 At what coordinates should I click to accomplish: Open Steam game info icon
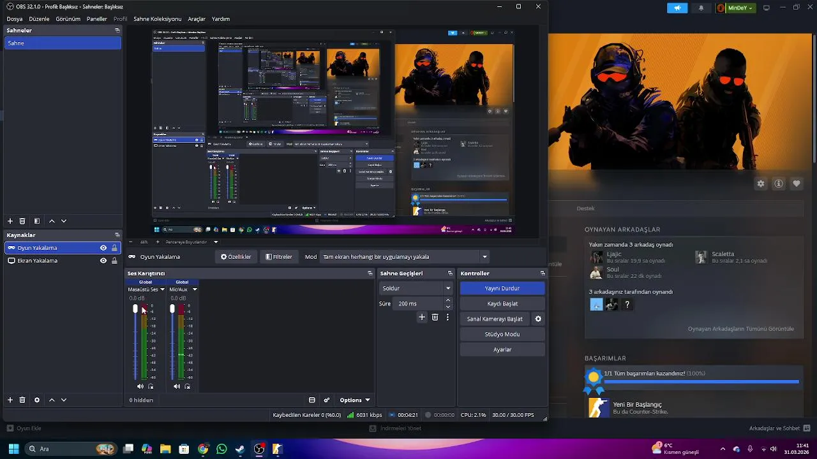click(779, 184)
